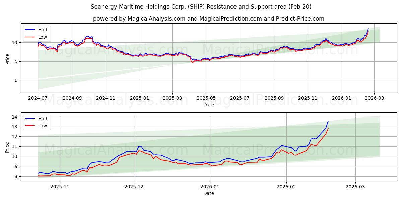Click the 11 price tick on the bottom chart
Screen dimensions: 402x201
coord(15,146)
